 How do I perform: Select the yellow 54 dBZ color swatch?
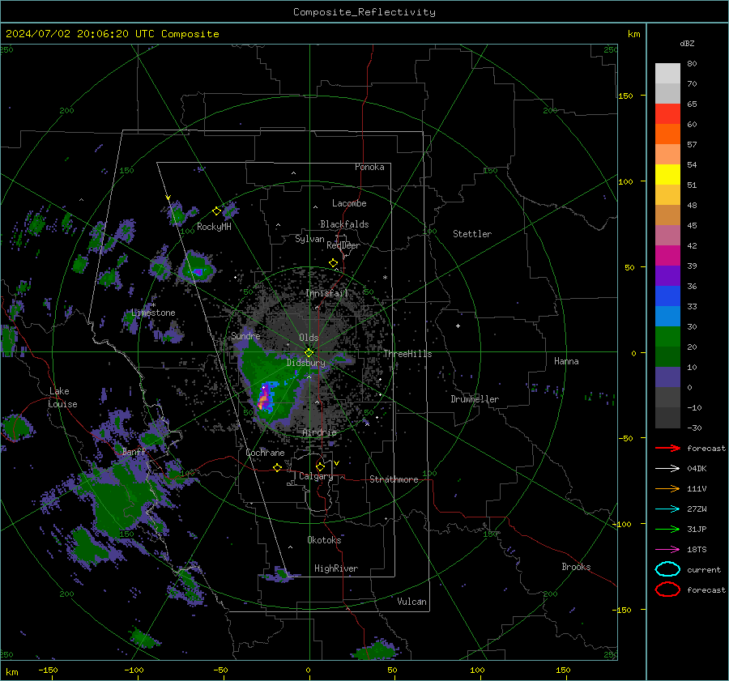pyautogui.click(x=667, y=175)
